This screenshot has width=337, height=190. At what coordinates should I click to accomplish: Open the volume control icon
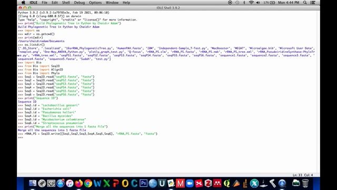click(258, 3)
